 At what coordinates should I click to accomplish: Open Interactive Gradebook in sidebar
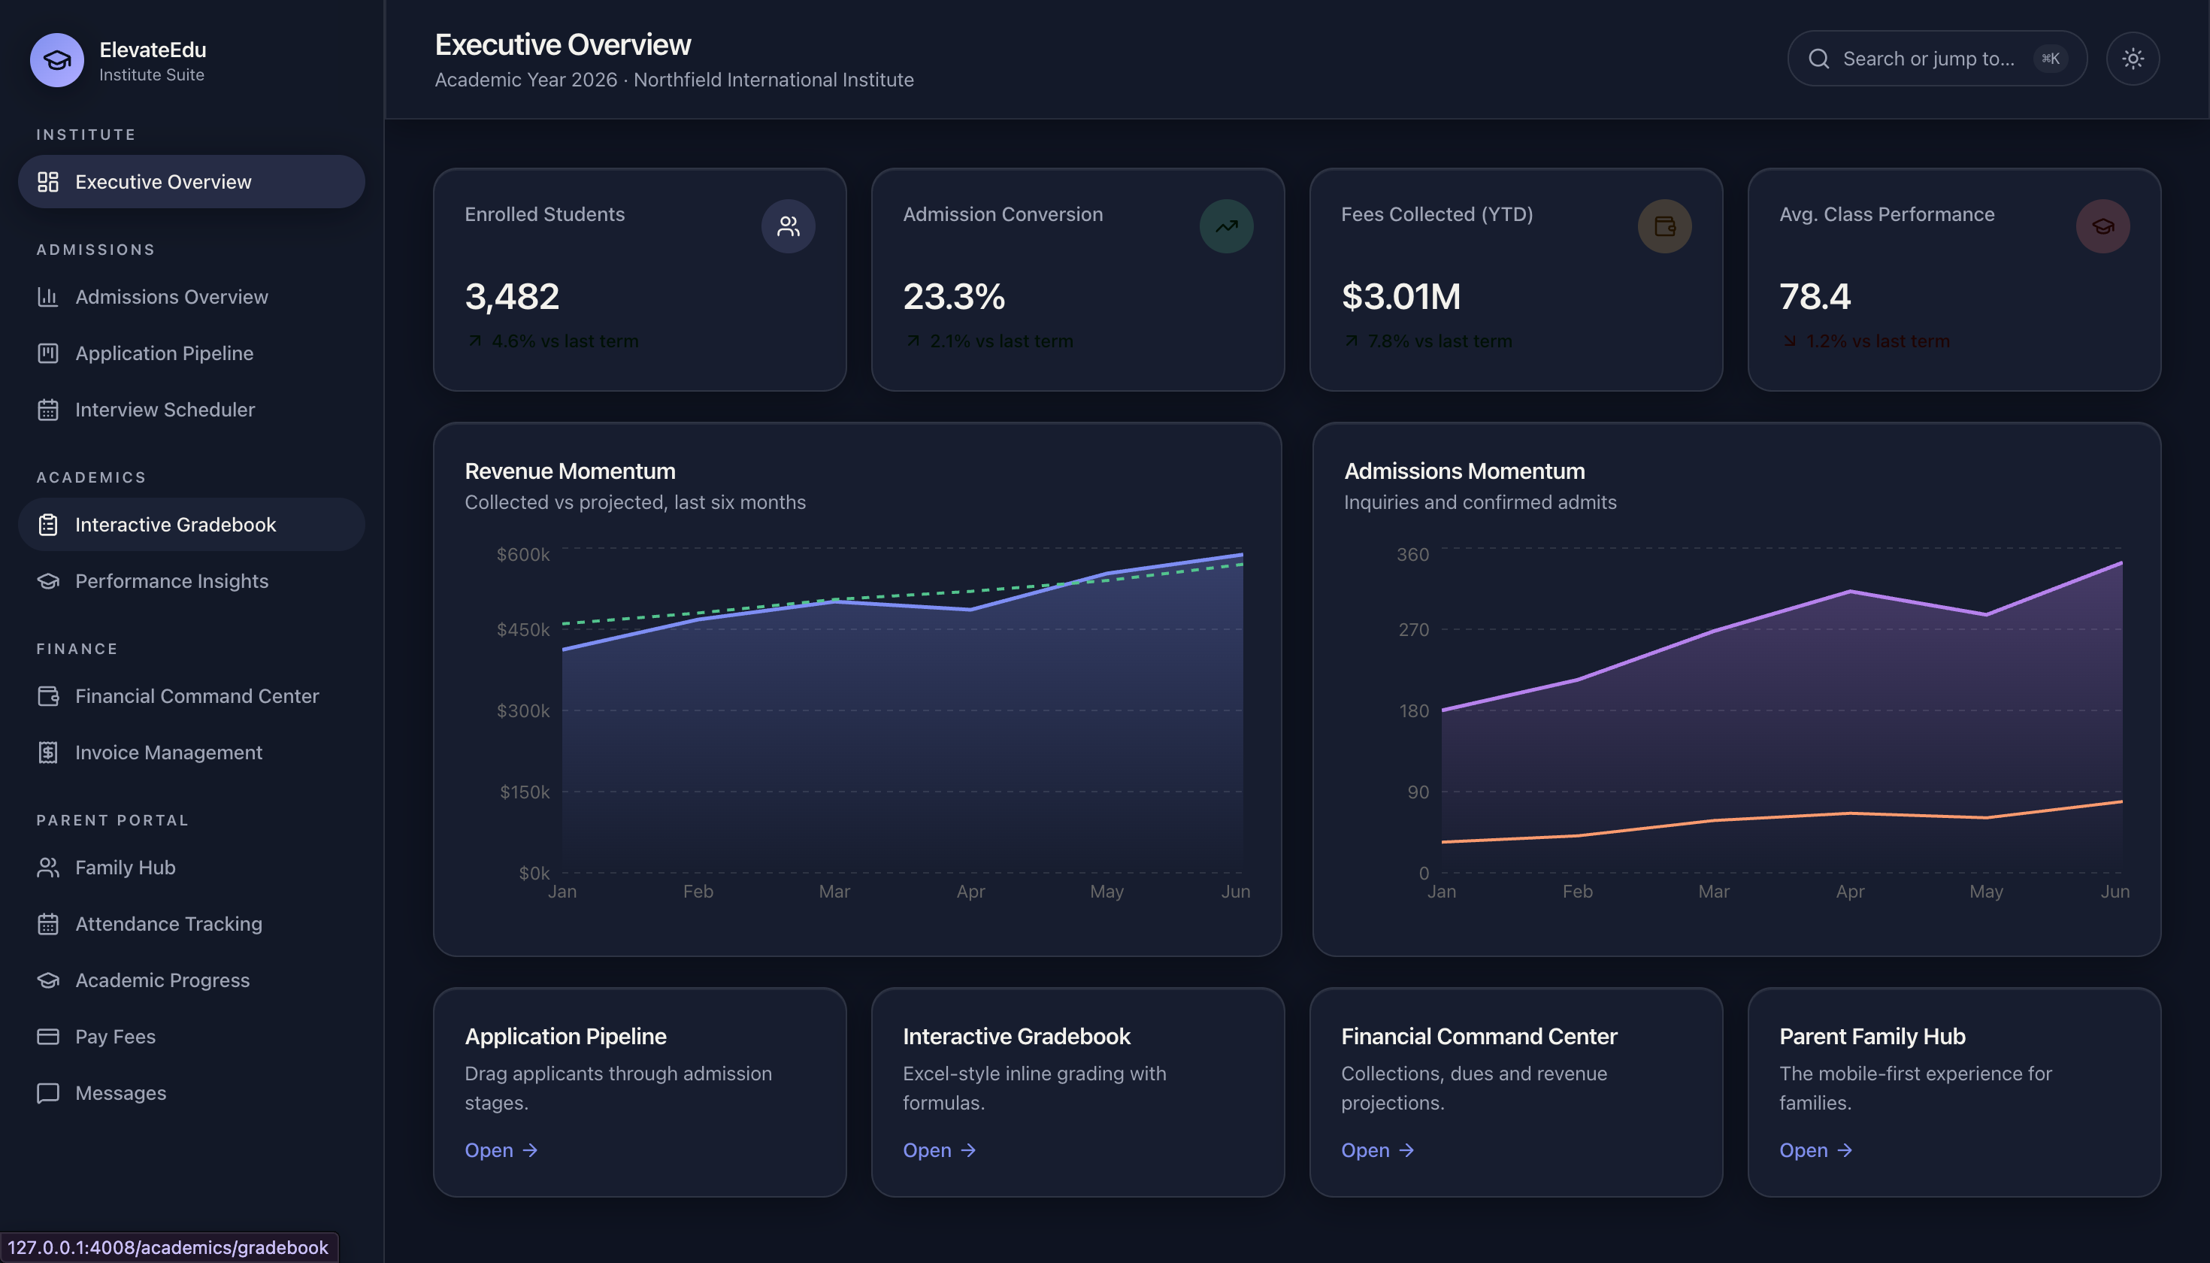192,524
